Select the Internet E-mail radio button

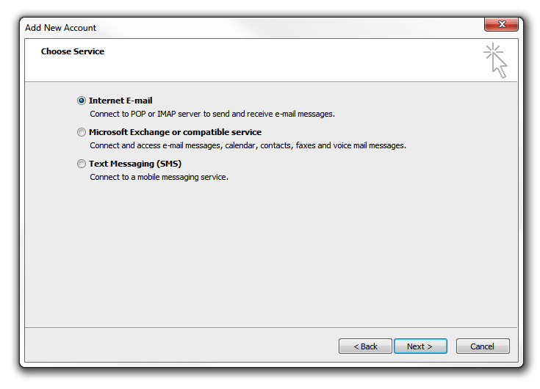tap(82, 101)
